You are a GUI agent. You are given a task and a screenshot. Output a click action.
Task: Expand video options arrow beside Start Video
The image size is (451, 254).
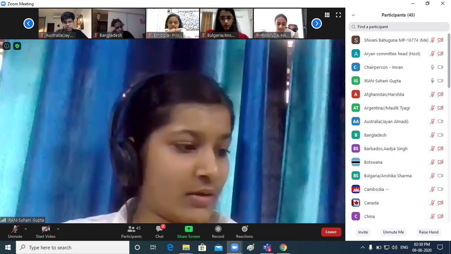pos(58,229)
